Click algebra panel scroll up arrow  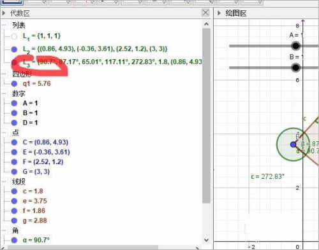click(x=206, y=24)
